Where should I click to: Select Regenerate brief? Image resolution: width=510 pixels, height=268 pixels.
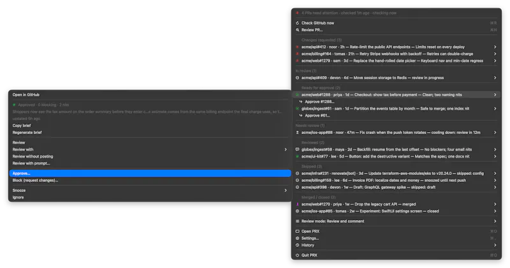pos(150,133)
